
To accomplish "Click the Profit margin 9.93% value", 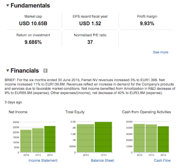I will point(147,23).
